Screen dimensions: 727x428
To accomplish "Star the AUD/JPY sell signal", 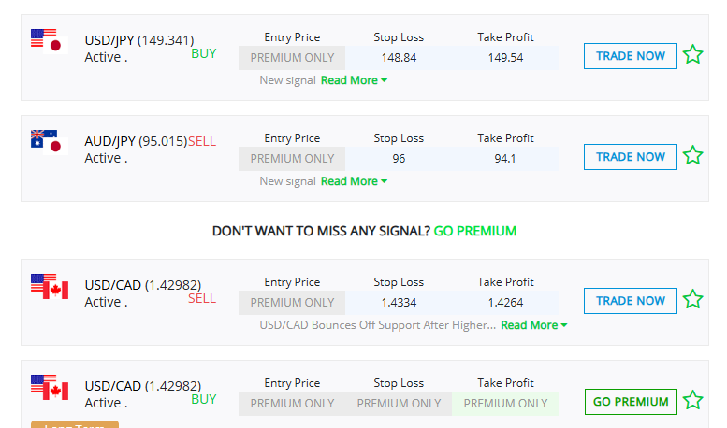I will (692, 156).
